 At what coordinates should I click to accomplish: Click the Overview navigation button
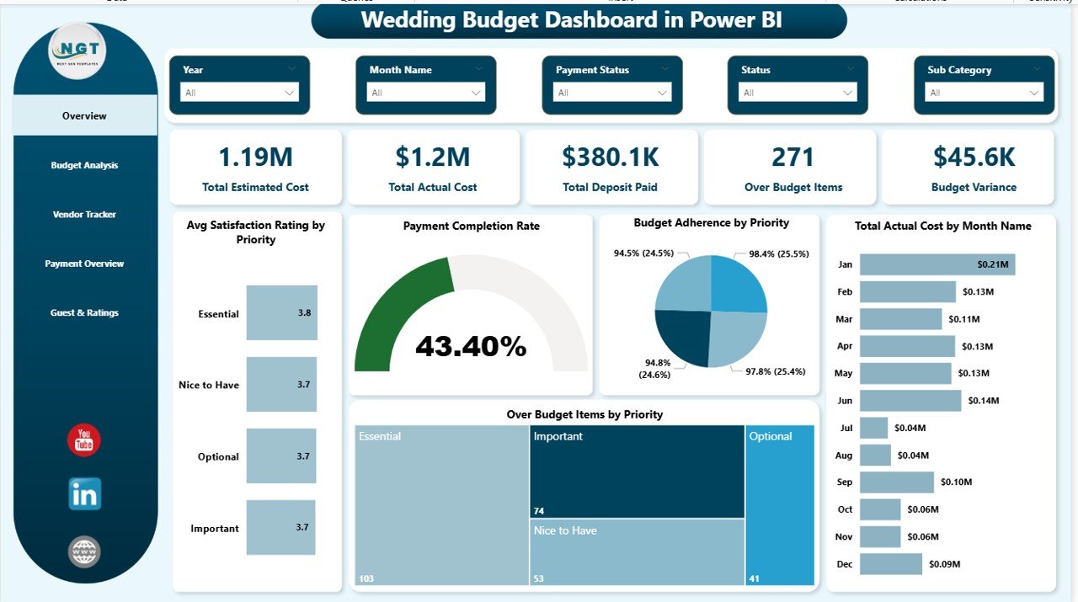pos(84,115)
